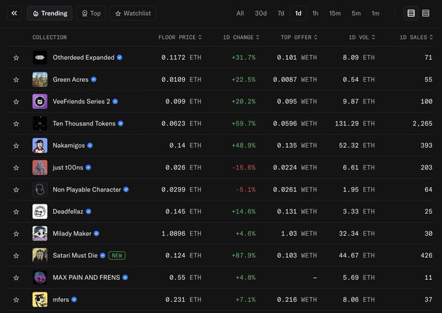
Task: Open the Otherdeed Expanded collection name
Action: pos(83,58)
